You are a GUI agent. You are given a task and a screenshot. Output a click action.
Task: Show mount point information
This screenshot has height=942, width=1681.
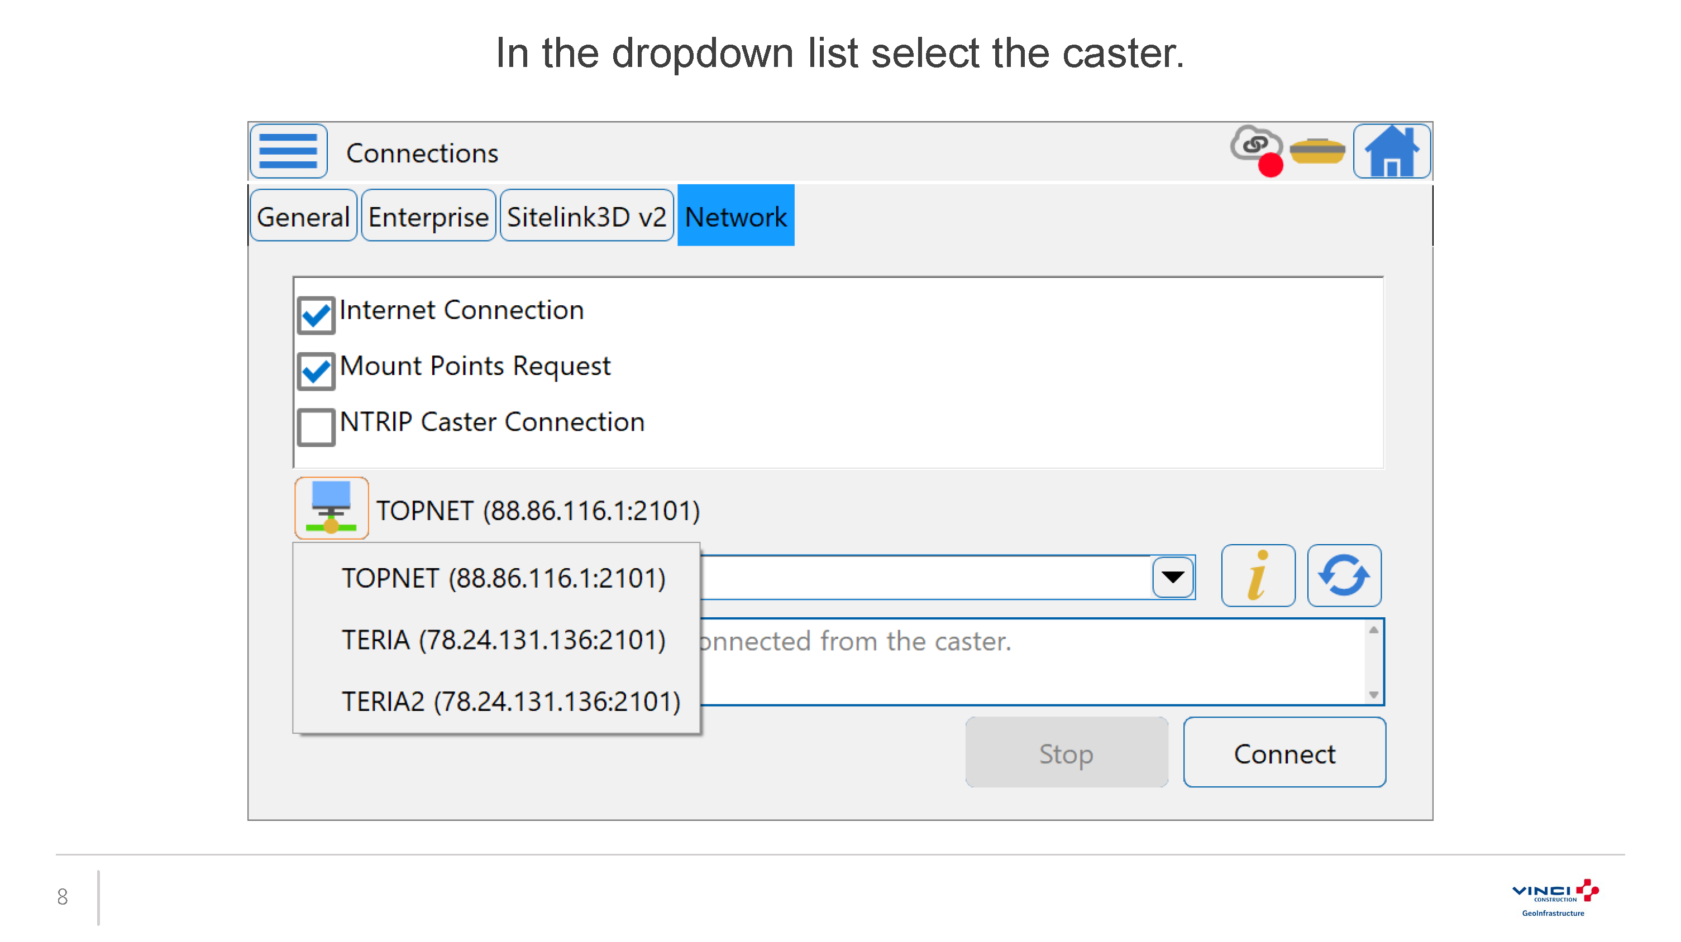[x=1258, y=575]
